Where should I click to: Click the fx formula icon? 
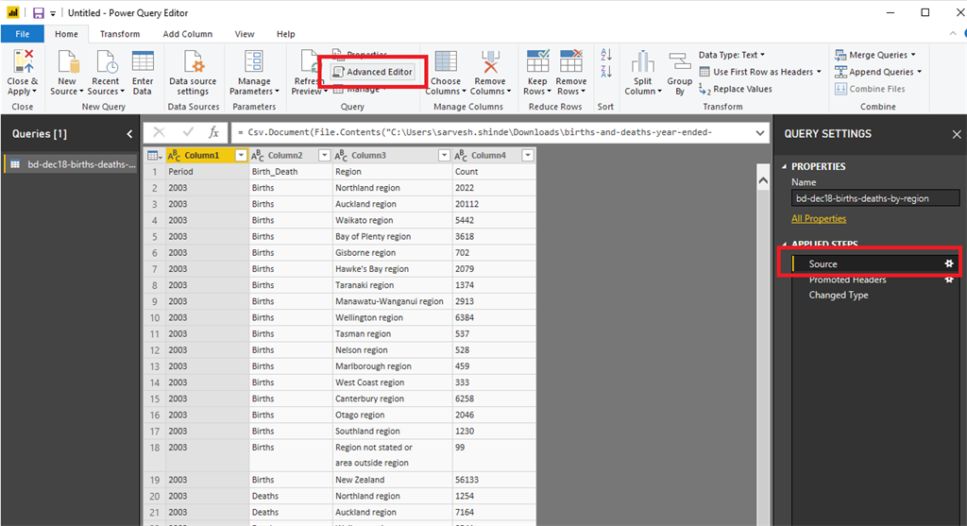tap(213, 132)
